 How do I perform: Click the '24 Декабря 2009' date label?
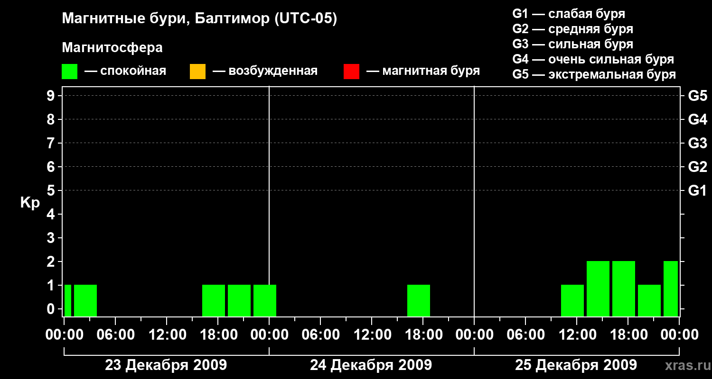371,365
